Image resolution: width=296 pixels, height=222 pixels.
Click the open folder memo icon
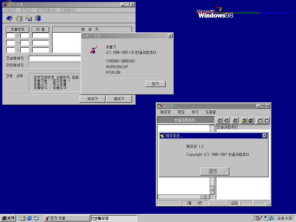click(244, 121)
